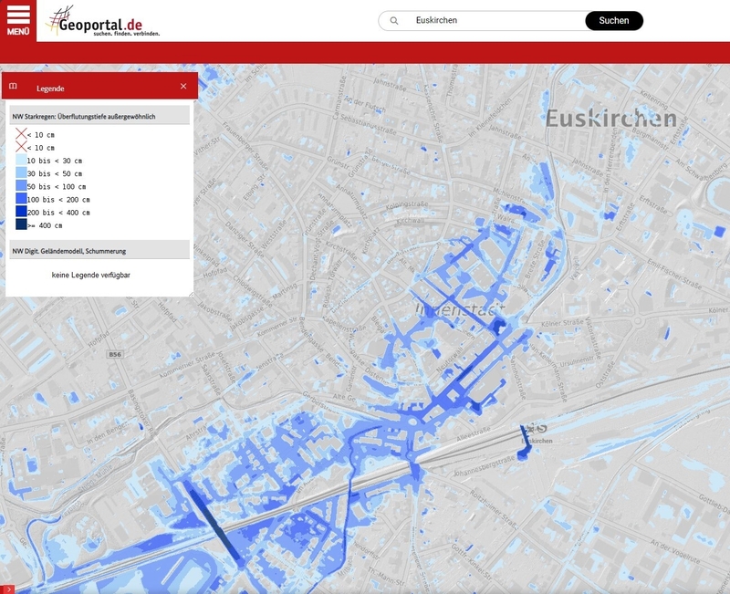730x594 pixels.
Task: Click the B56 road shield on map
Action: pyautogui.click(x=116, y=353)
